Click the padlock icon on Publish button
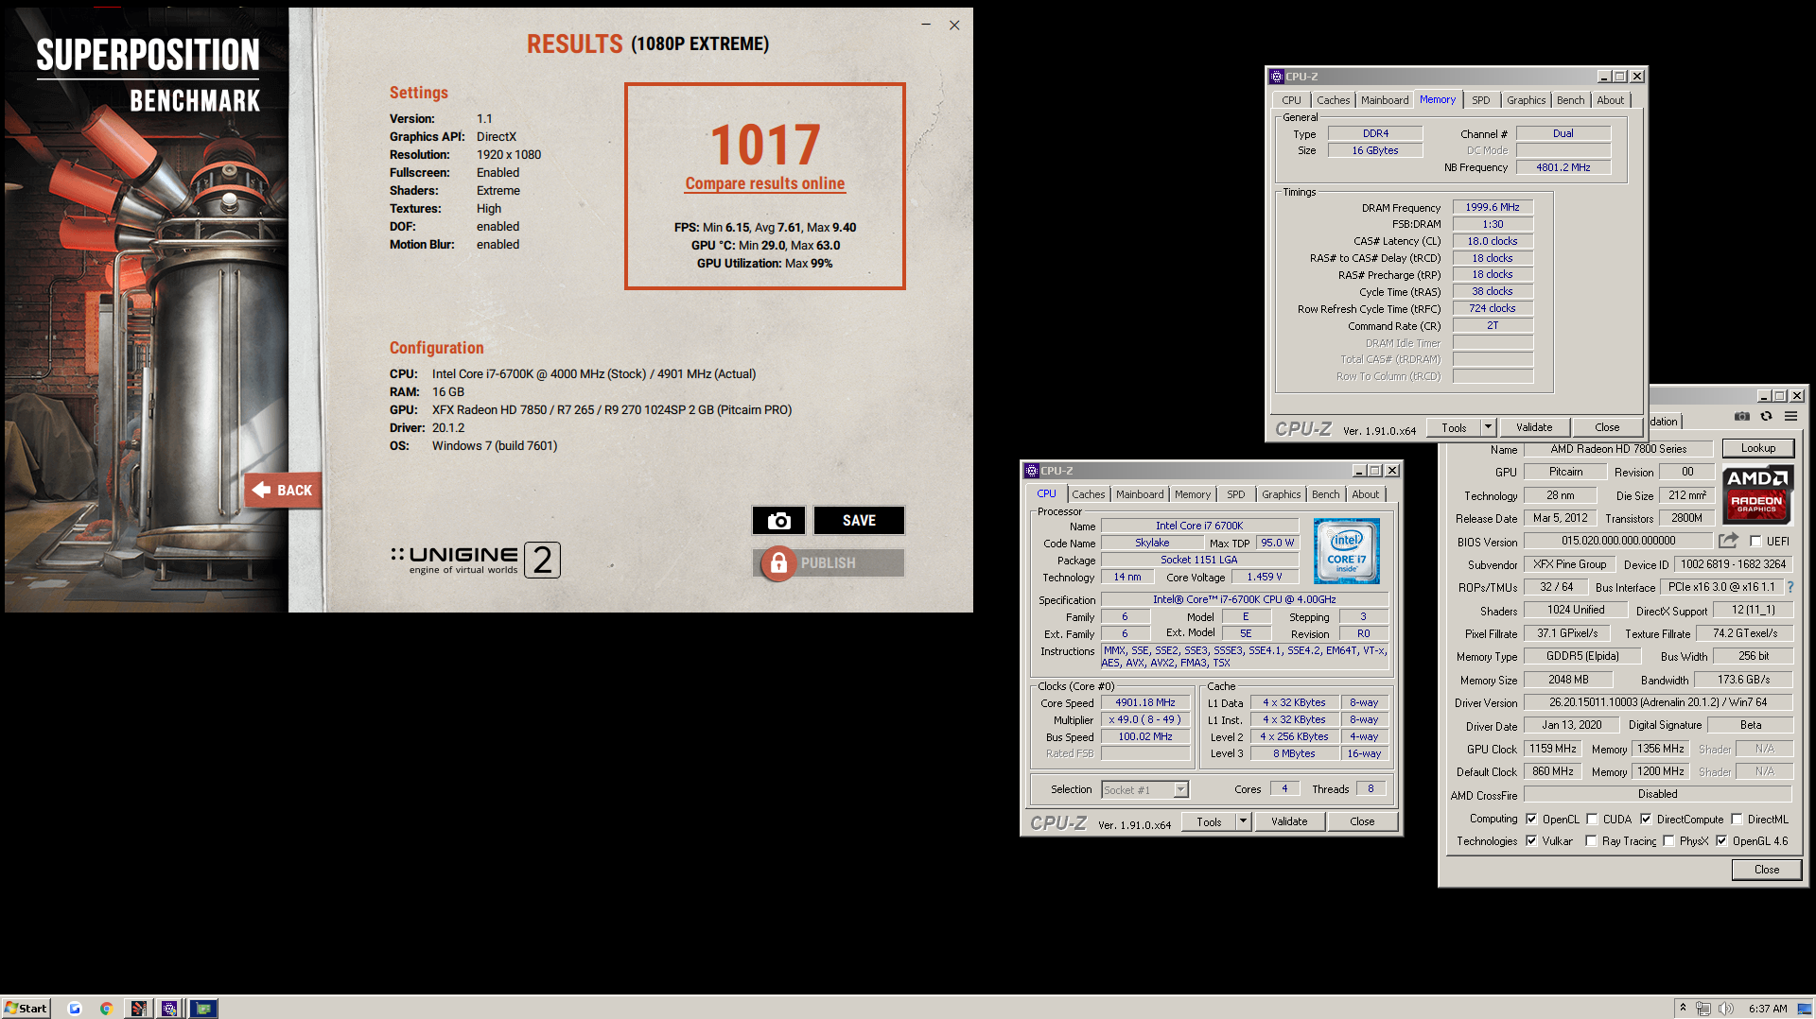Viewport: 1816px width, 1019px height. [778, 563]
